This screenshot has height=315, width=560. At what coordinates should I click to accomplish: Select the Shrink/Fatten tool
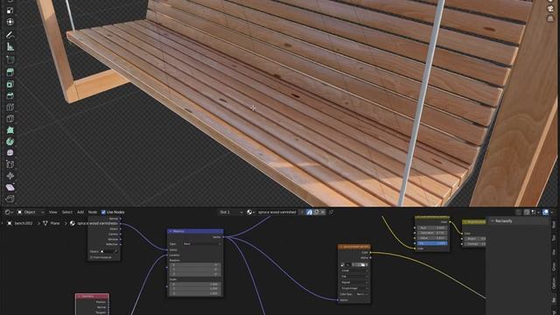tap(10, 176)
